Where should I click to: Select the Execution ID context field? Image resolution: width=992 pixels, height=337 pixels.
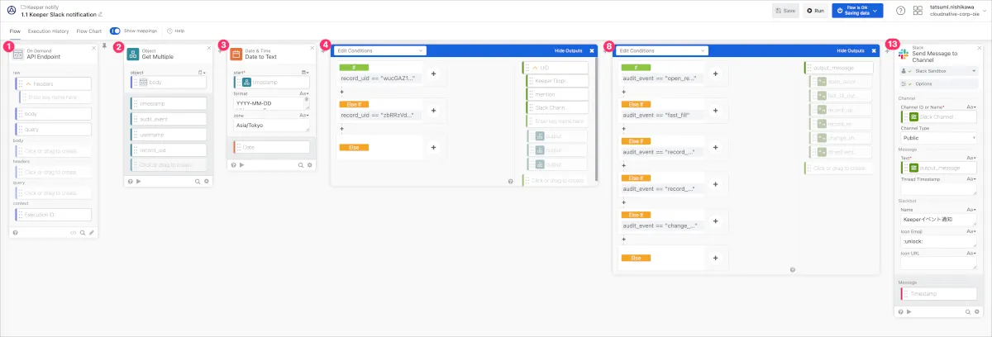pos(54,214)
